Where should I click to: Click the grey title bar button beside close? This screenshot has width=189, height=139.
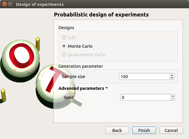point(10,4)
